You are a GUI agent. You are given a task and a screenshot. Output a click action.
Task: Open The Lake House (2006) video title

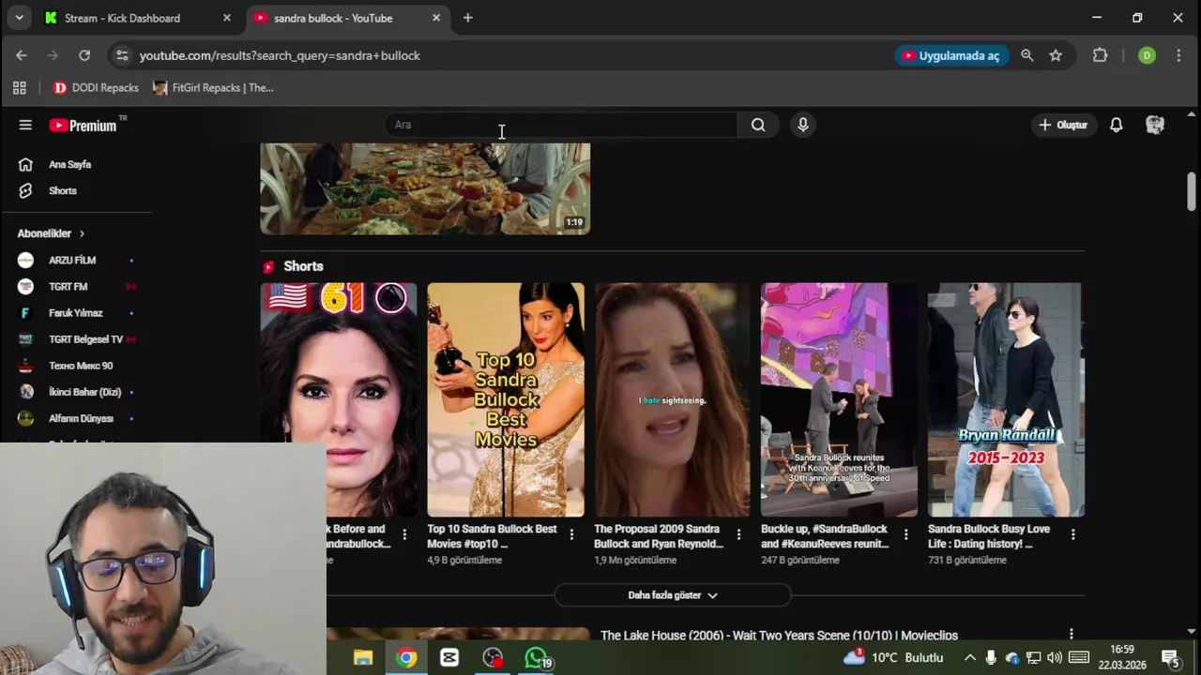[779, 636]
